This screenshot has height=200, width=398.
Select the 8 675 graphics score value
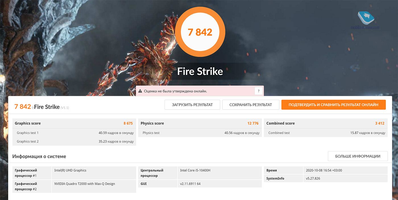[x=128, y=123]
